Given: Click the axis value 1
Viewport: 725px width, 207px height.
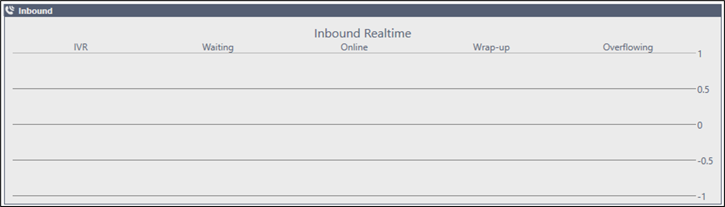Looking at the screenshot, I should (x=700, y=54).
